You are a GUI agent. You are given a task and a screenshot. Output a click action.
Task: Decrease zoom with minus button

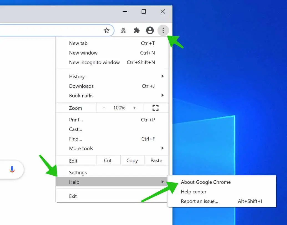[x=104, y=108]
